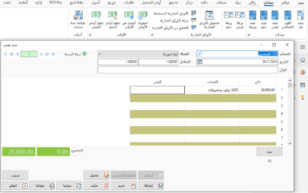Click the lightbulb icon in the sidebar
The image size is (308, 193).
[x=302, y=97]
